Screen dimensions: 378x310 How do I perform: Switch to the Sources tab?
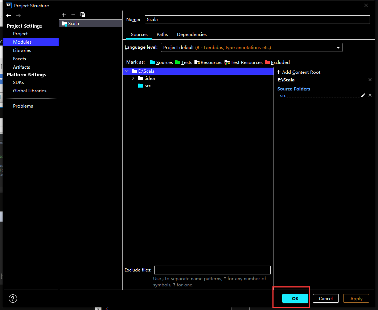[x=139, y=35]
